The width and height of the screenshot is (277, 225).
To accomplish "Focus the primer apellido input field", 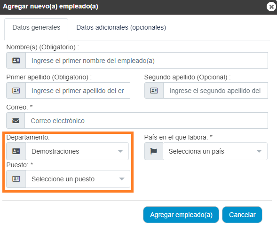I will click(x=78, y=91).
